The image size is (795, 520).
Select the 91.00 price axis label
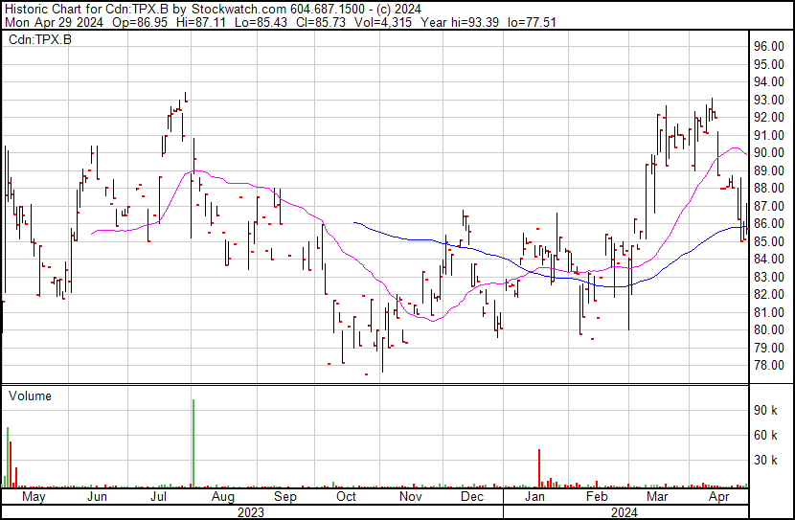tap(769, 135)
